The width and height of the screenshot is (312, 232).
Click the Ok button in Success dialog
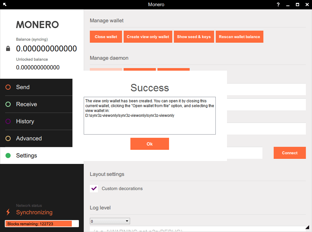[x=150, y=144]
